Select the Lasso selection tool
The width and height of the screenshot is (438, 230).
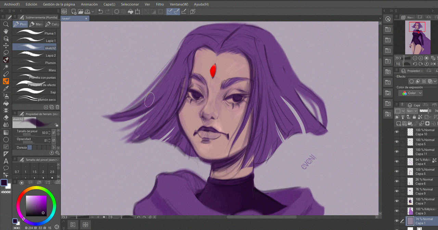[x=6, y=53]
